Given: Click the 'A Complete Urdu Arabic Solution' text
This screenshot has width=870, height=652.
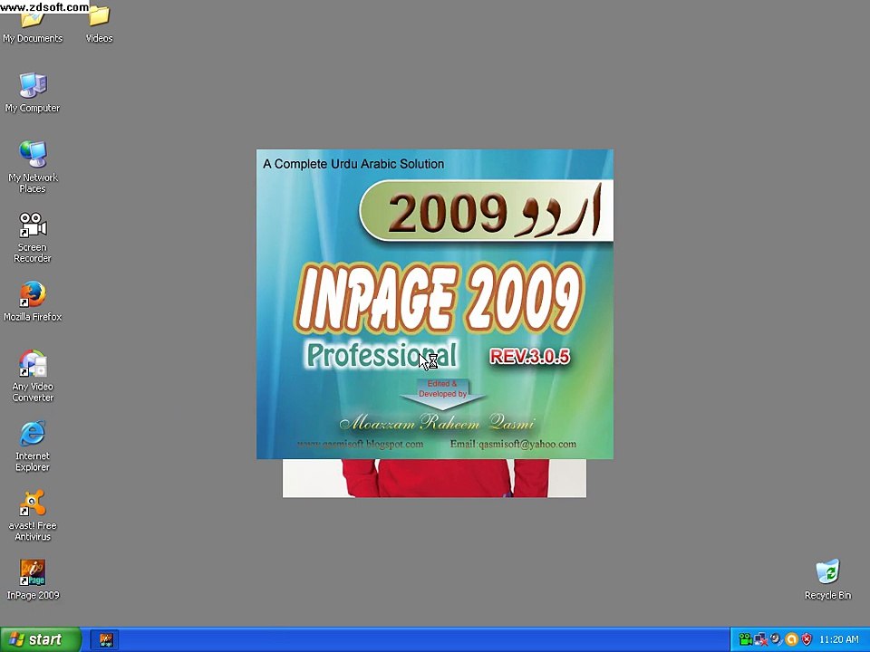Looking at the screenshot, I should 353,164.
